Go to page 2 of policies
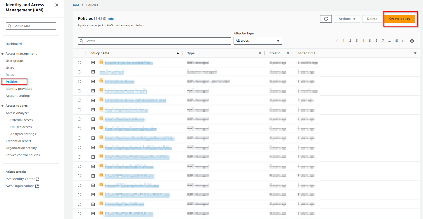This screenshot has height=219, width=423. pos(350,41)
